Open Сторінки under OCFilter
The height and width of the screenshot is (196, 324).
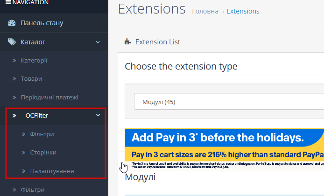click(43, 153)
